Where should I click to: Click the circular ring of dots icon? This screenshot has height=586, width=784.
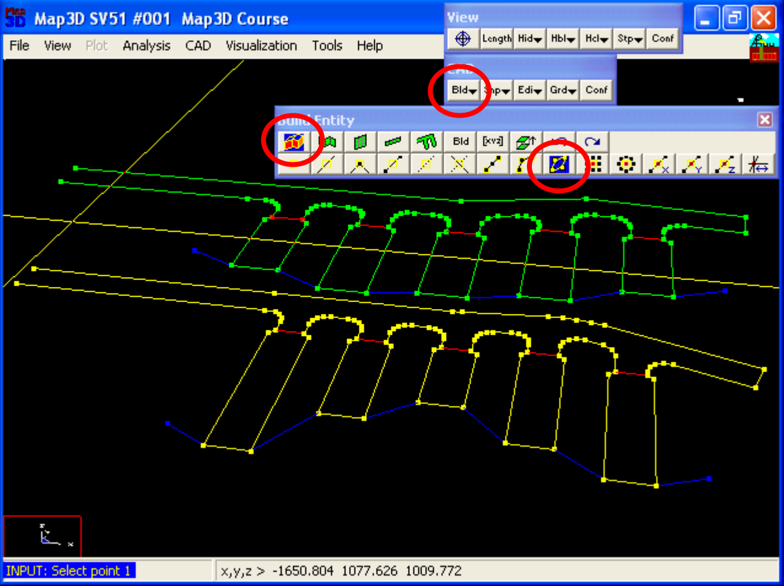625,164
